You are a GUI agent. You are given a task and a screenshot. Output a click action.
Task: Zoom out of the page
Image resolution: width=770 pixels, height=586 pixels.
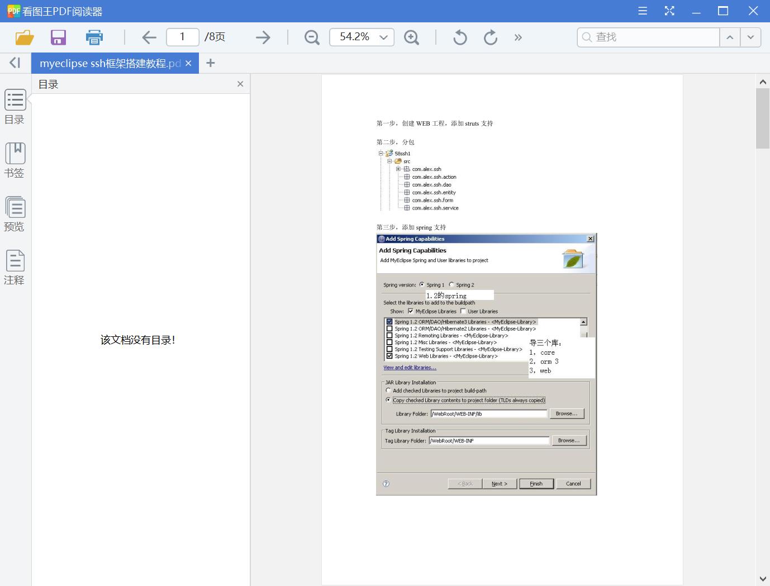point(312,37)
